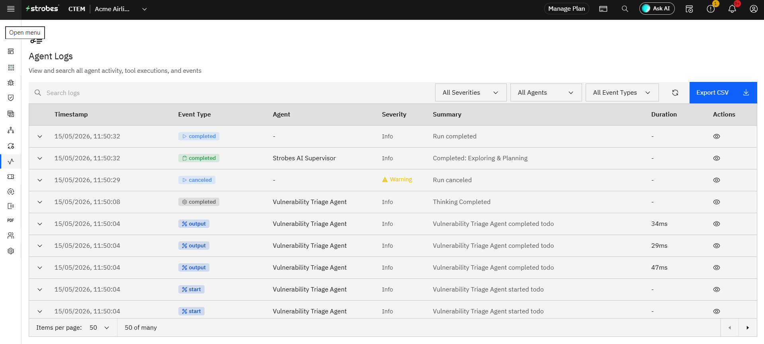The width and height of the screenshot is (764, 344).
Task: Click the scheduled runs icon in top bar
Action: [x=689, y=9]
